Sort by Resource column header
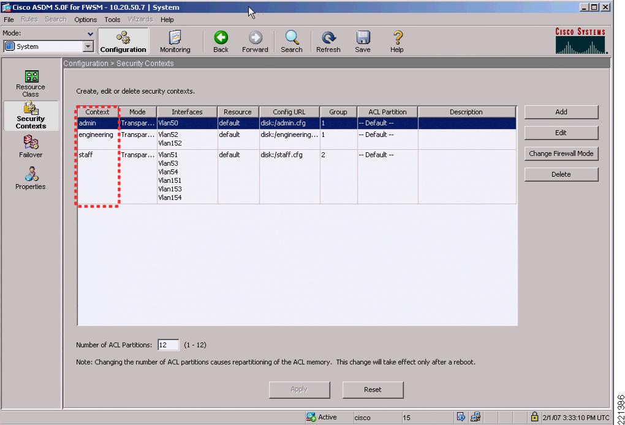Viewport: 625px width, 425px height. pos(238,112)
